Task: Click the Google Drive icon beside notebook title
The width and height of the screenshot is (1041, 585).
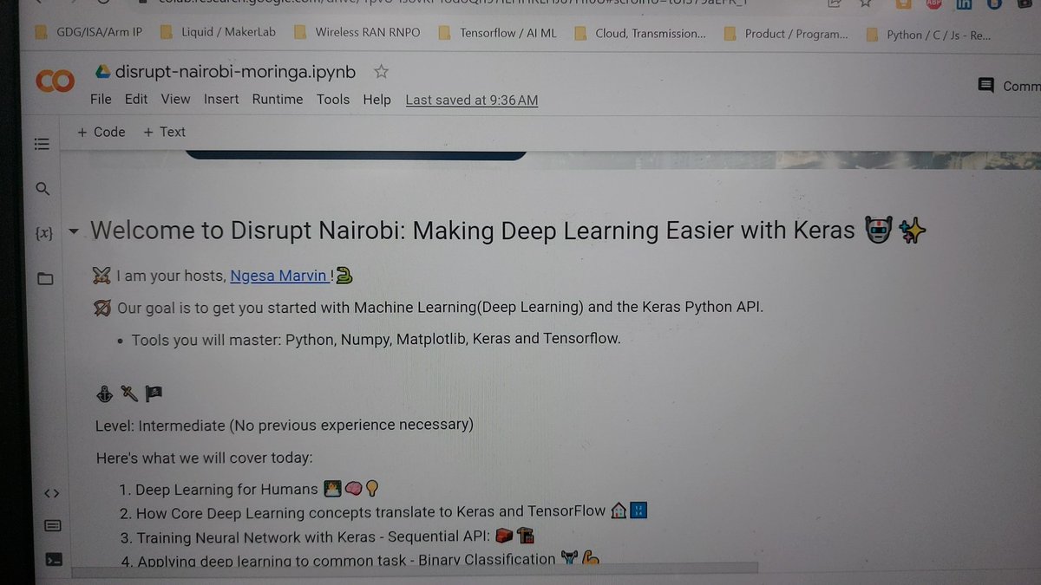Action: [102, 72]
